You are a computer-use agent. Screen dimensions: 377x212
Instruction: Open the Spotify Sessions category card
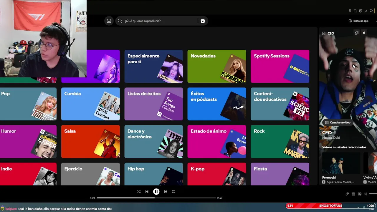pos(280,66)
